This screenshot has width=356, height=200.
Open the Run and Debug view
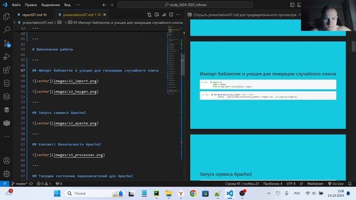[x=7, y=57]
